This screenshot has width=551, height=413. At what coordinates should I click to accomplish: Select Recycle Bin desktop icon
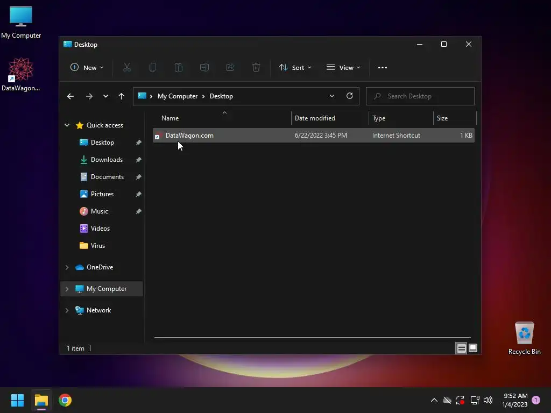tap(524, 338)
